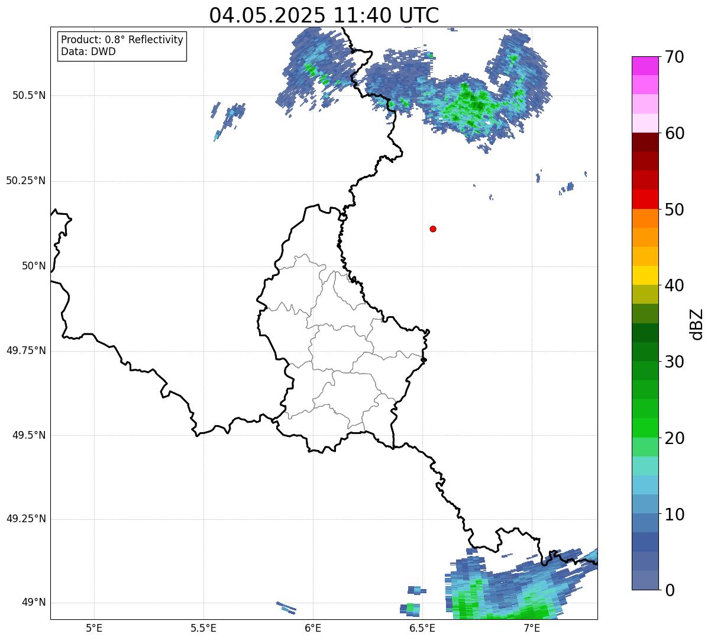This screenshot has width=711, height=640.
Task: Click the colorbar tick label "40"
Action: [674, 285]
